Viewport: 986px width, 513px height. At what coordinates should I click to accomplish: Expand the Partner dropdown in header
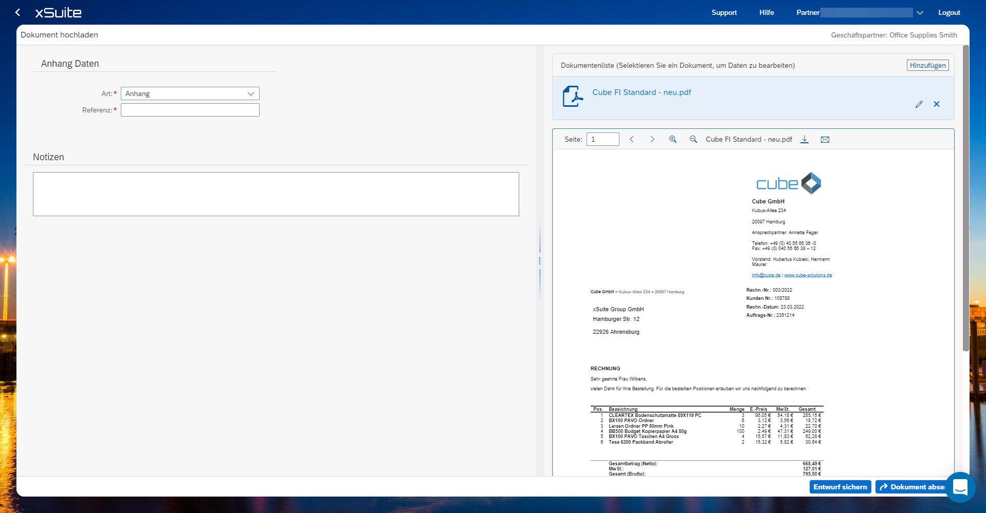[920, 13]
